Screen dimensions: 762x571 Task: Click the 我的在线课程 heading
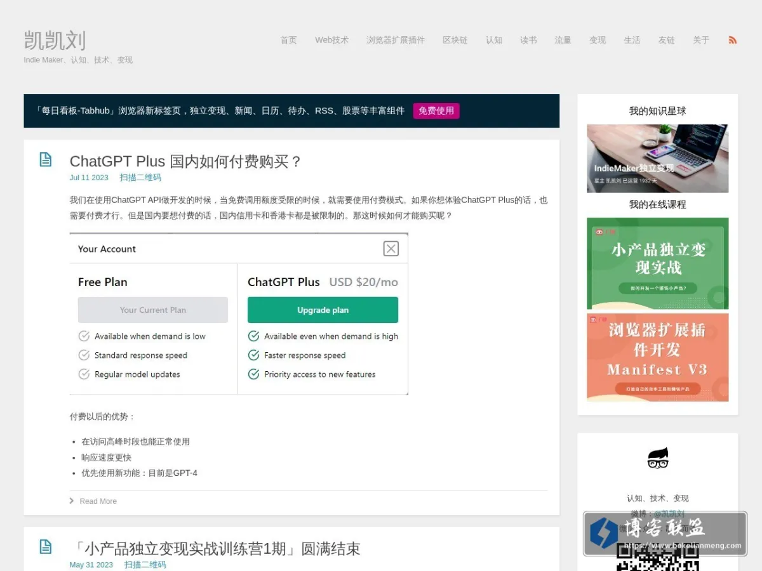click(658, 204)
